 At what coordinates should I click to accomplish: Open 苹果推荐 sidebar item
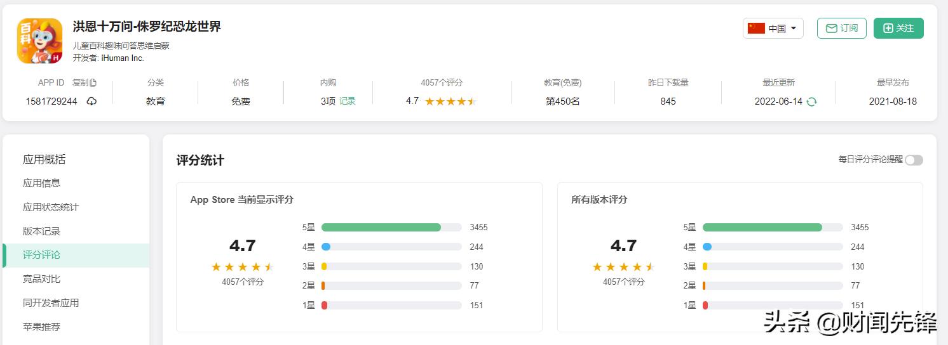(x=42, y=327)
